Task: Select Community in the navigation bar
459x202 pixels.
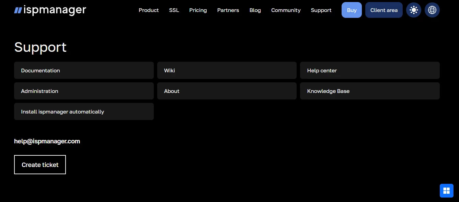Action: point(286,10)
